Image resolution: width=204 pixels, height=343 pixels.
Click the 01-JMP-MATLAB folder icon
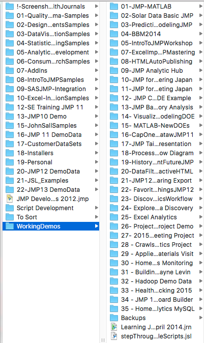coord(114,6)
